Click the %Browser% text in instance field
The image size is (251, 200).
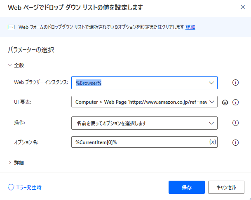(x=89, y=83)
